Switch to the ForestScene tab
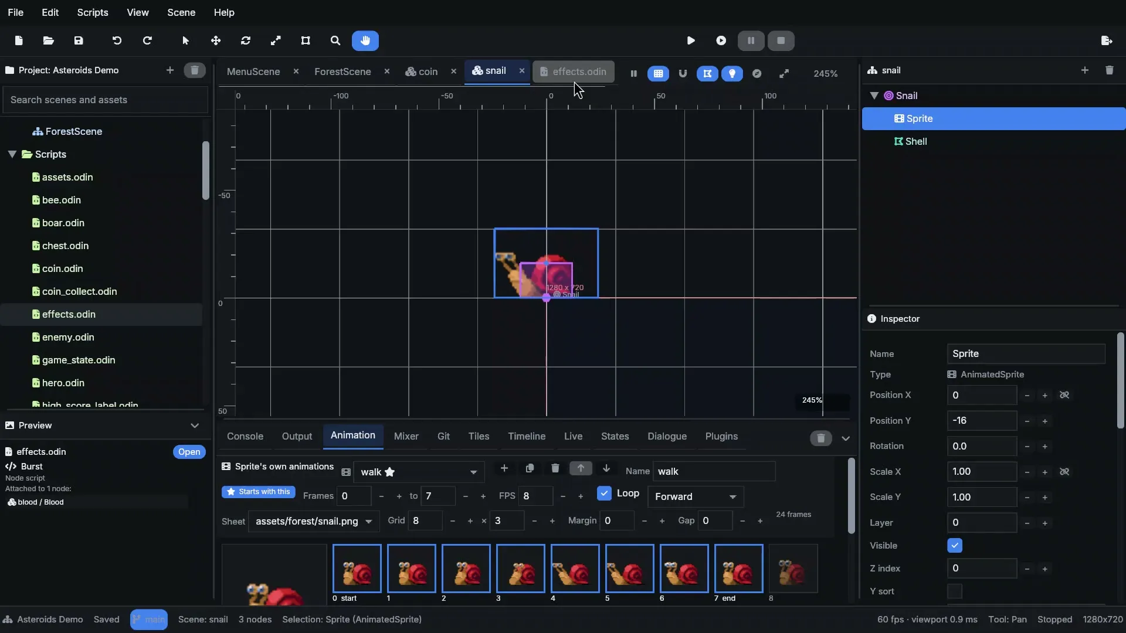Screen dimensions: 1126x633 coord(342,72)
